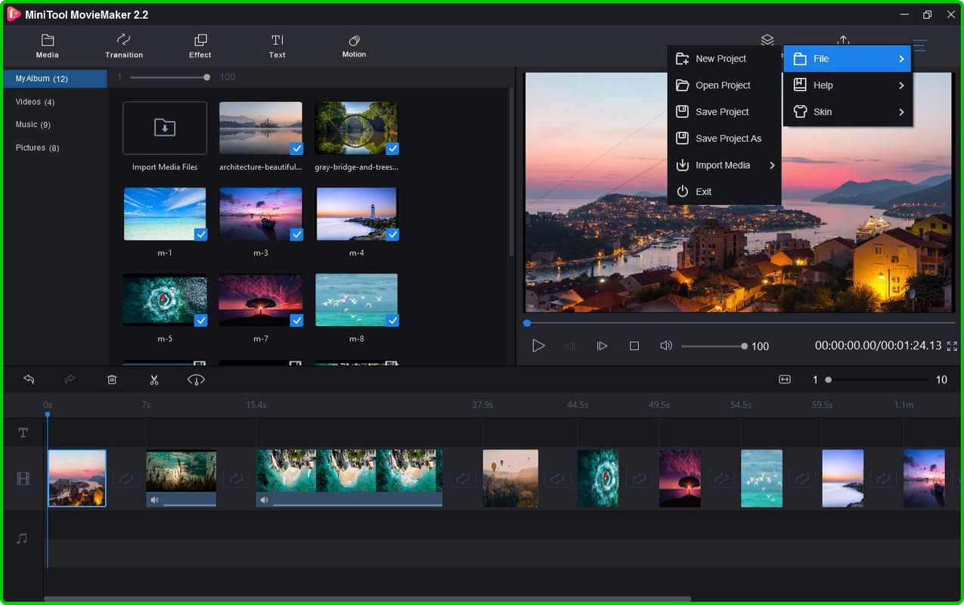Select Save Project As entry
The image size is (964, 605).
[724, 138]
